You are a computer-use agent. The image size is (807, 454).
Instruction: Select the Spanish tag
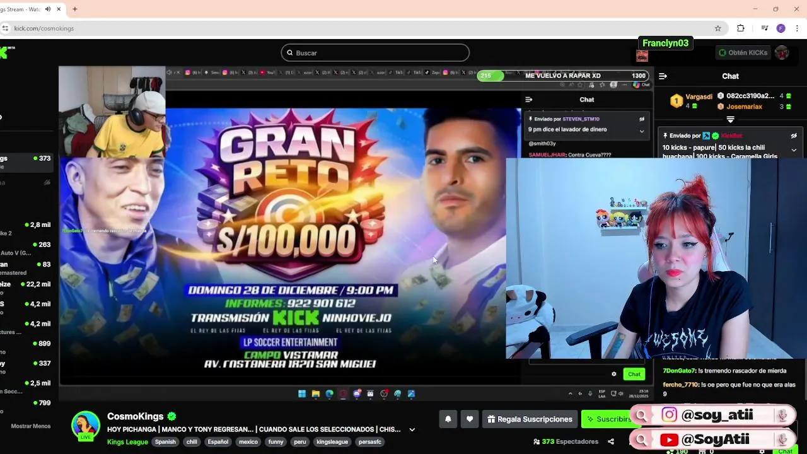coord(165,442)
